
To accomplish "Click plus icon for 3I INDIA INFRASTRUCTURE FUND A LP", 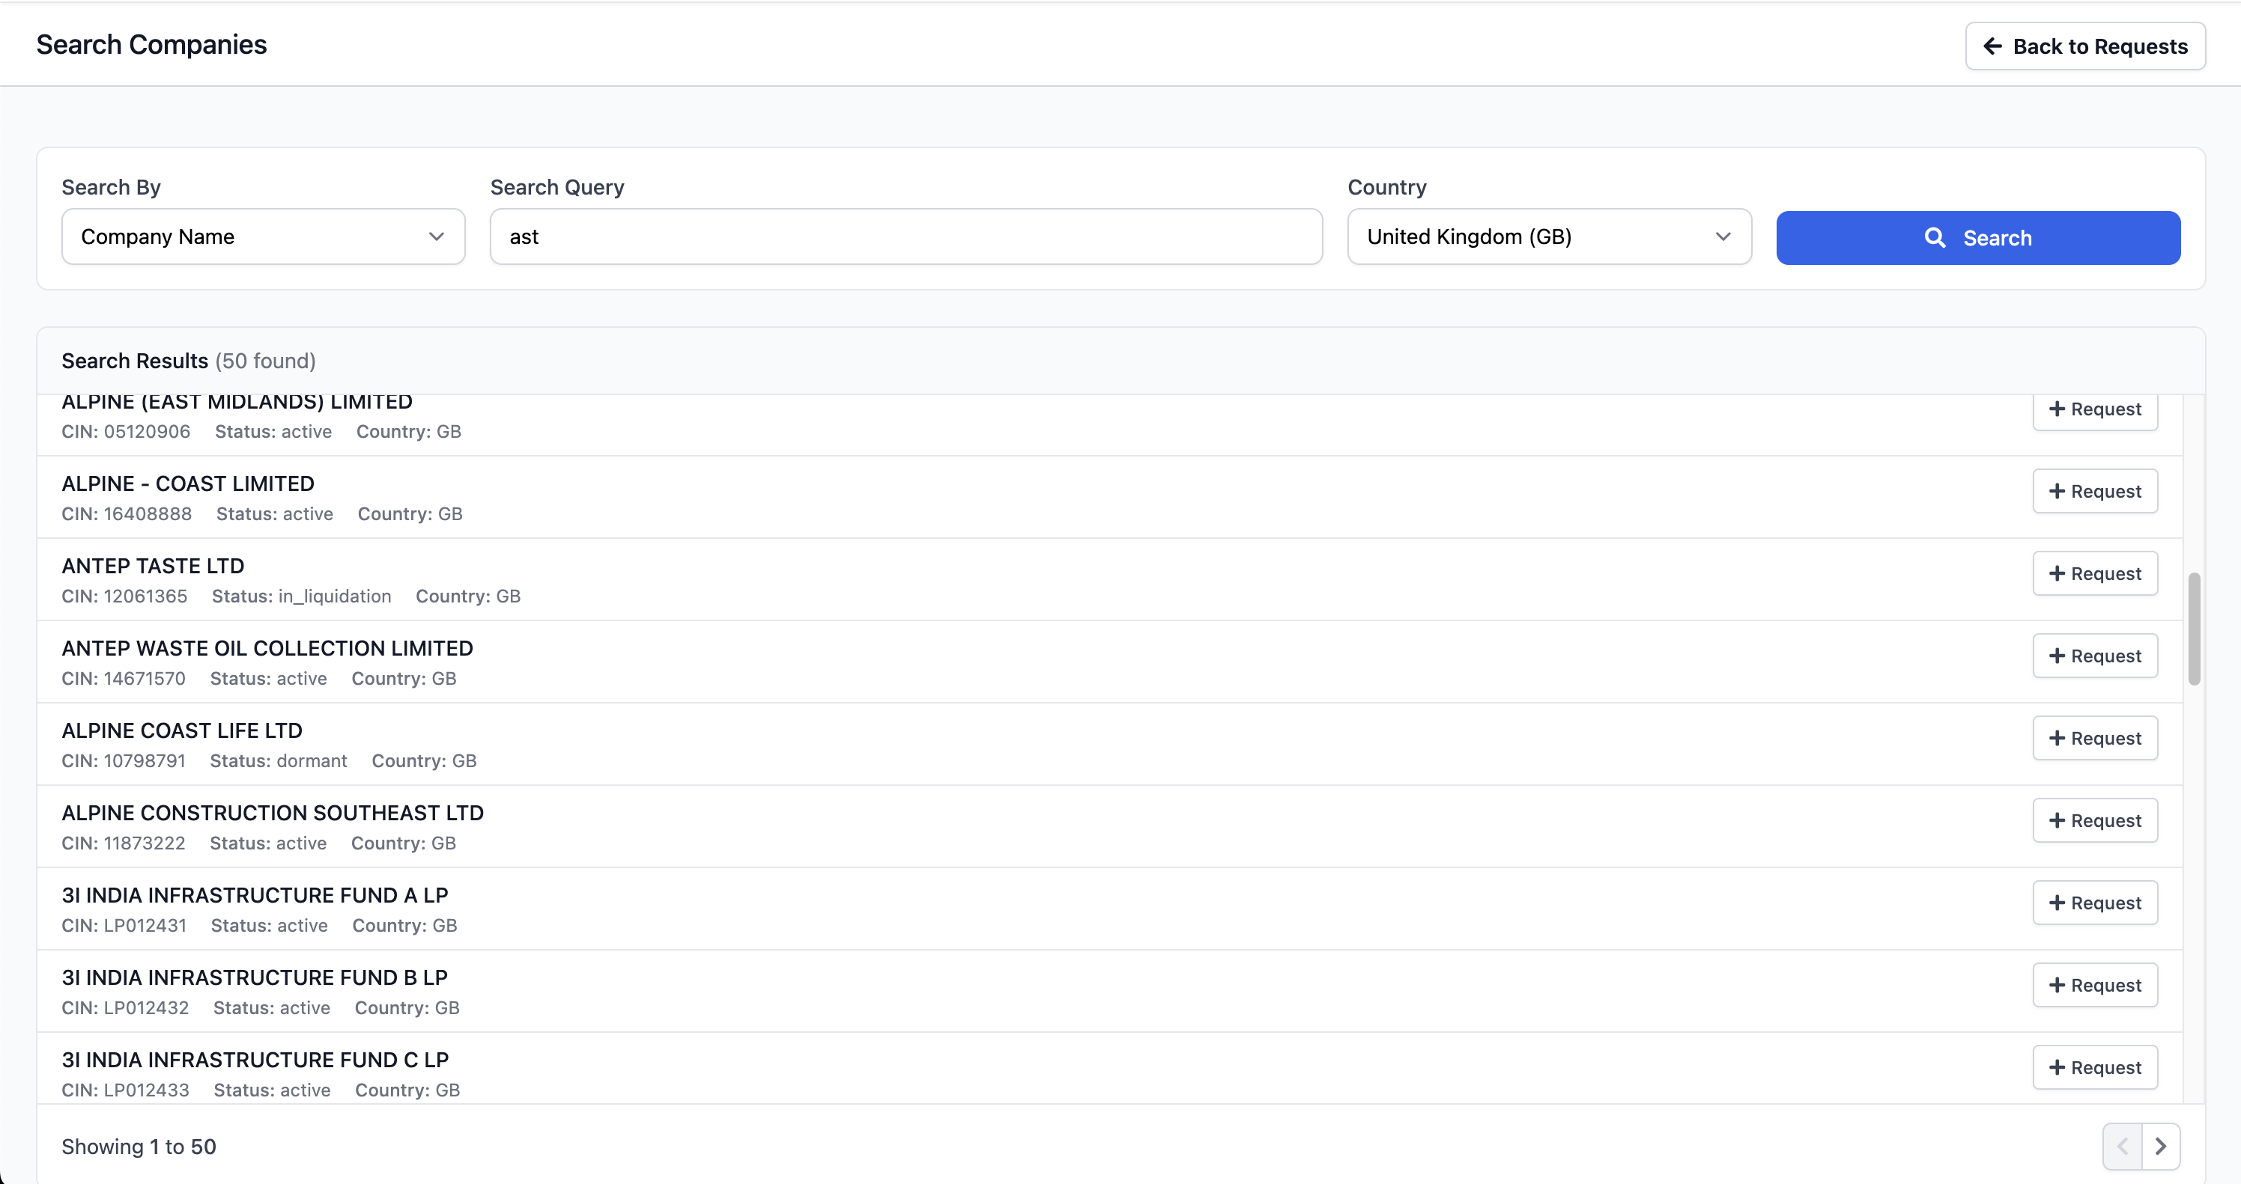I will [2057, 903].
